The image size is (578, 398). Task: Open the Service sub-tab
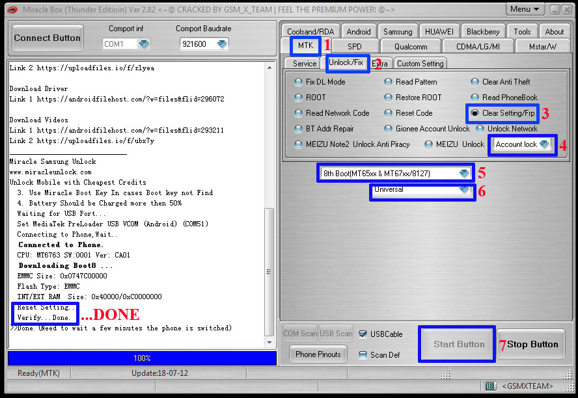click(305, 63)
